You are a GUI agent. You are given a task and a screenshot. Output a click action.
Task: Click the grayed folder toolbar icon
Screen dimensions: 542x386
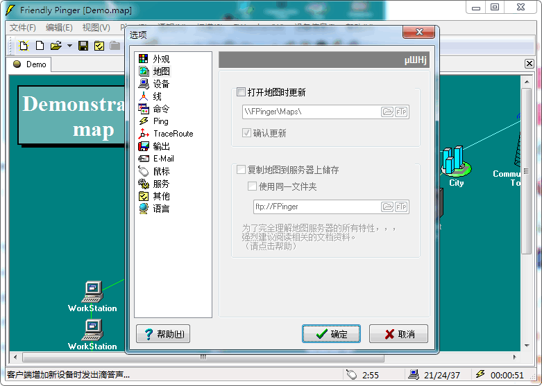click(115, 46)
